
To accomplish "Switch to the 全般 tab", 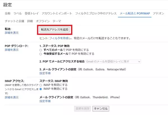I will (x=8, y=13).
